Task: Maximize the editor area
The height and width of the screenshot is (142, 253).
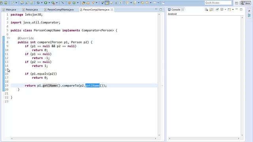Action: tap(160, 9)
